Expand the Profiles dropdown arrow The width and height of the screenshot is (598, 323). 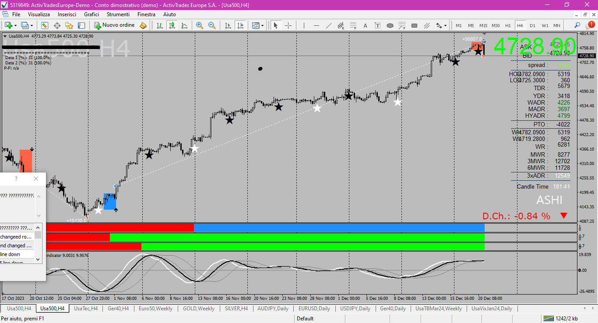pos(32,25)
